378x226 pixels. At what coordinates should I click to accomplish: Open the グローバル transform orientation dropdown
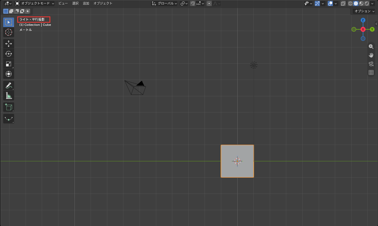pos(164,3)
